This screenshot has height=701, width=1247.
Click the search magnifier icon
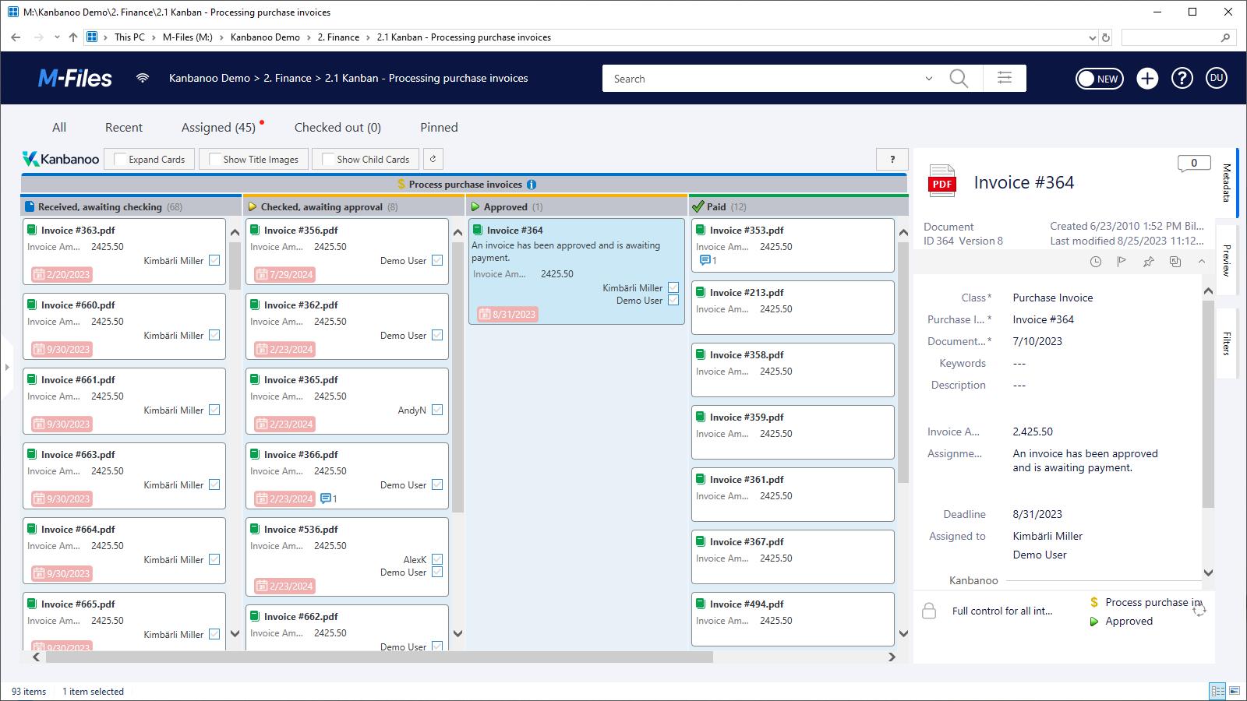point(959,79)
